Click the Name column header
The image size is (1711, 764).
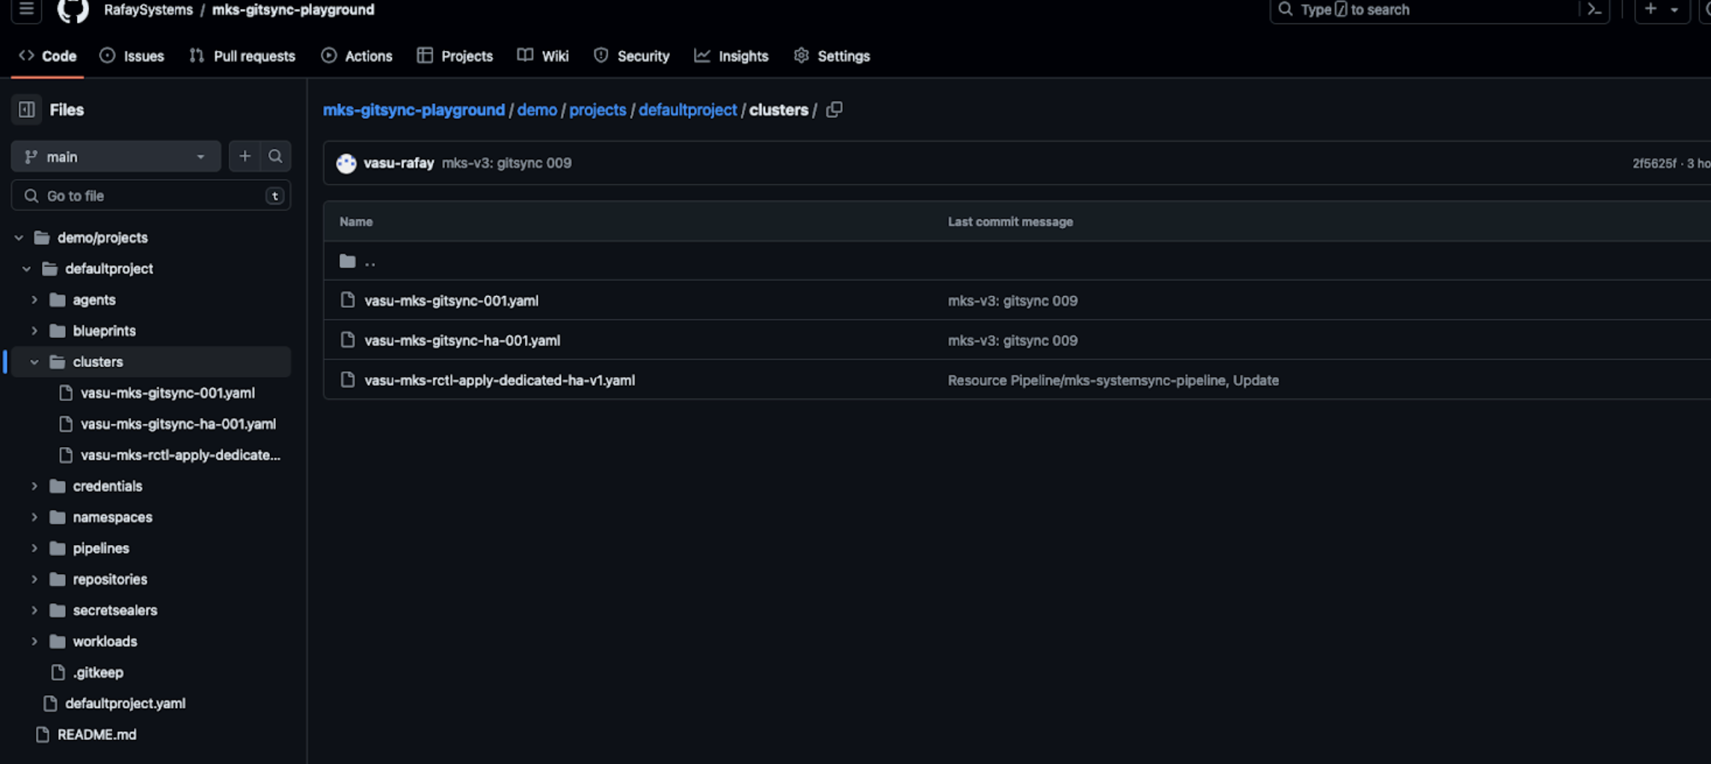point(356,222)
